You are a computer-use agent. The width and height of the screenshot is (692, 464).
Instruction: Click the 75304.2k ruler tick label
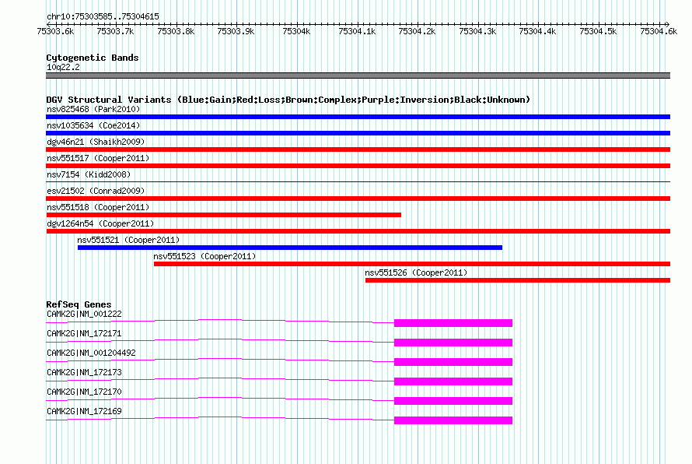pyautogui.click(x=417, y=31)
